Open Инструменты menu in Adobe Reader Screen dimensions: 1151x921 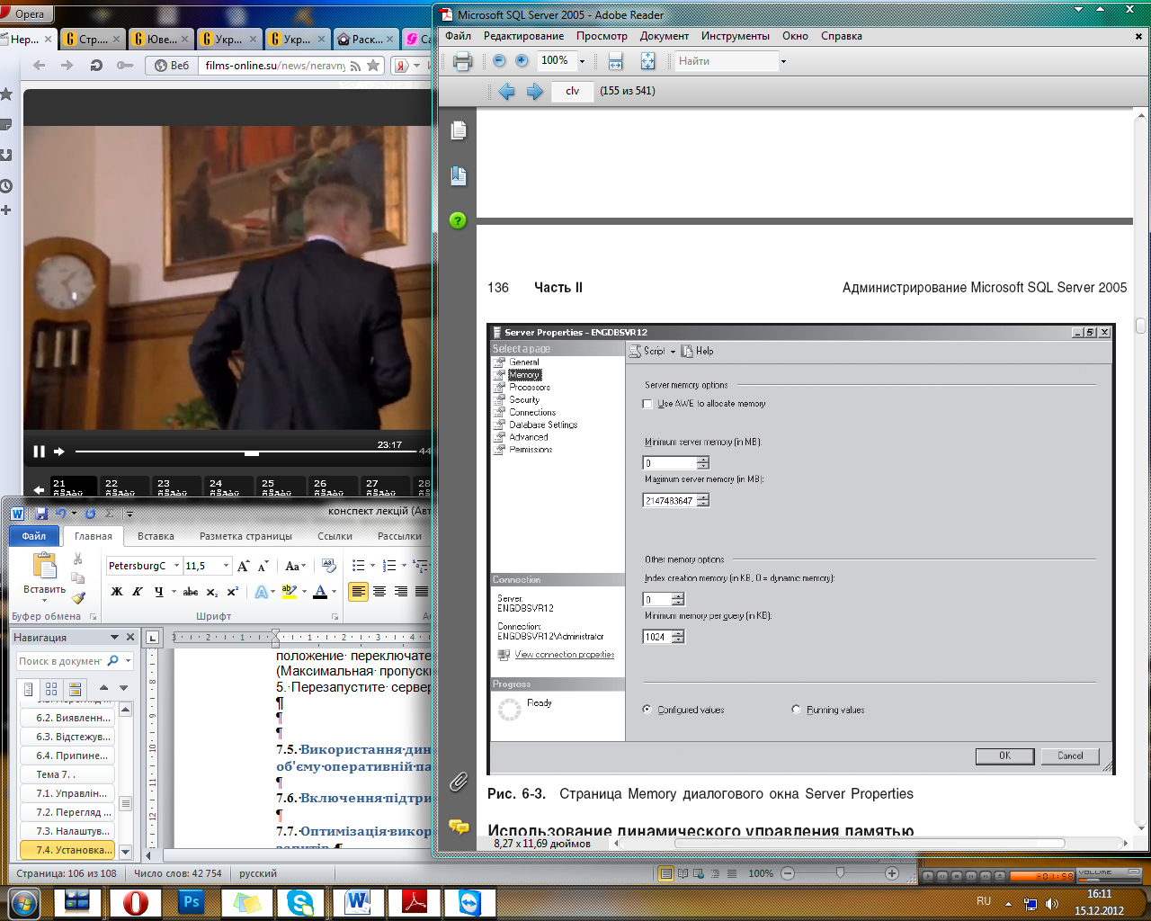(x=736, y=36)
